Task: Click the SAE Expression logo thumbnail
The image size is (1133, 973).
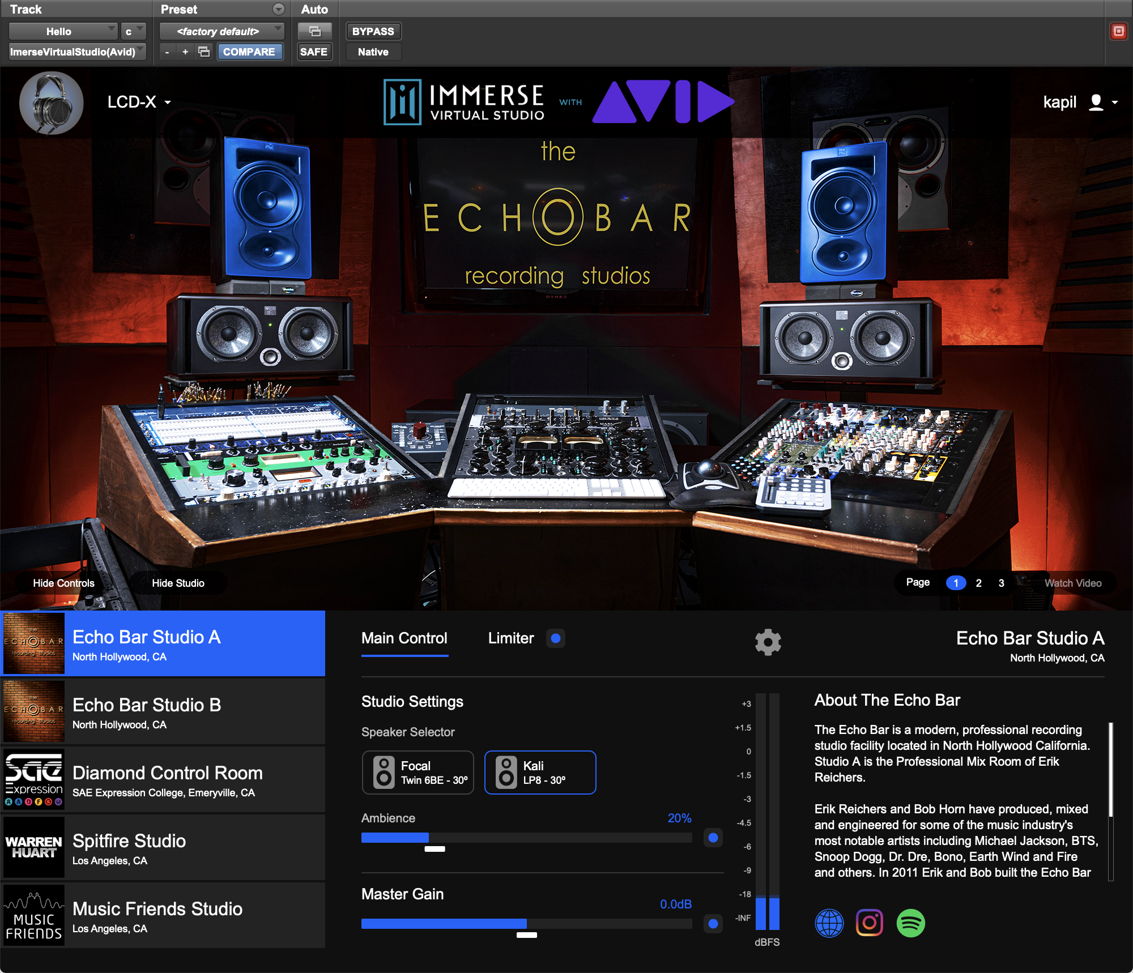Action: pos(34,779)
